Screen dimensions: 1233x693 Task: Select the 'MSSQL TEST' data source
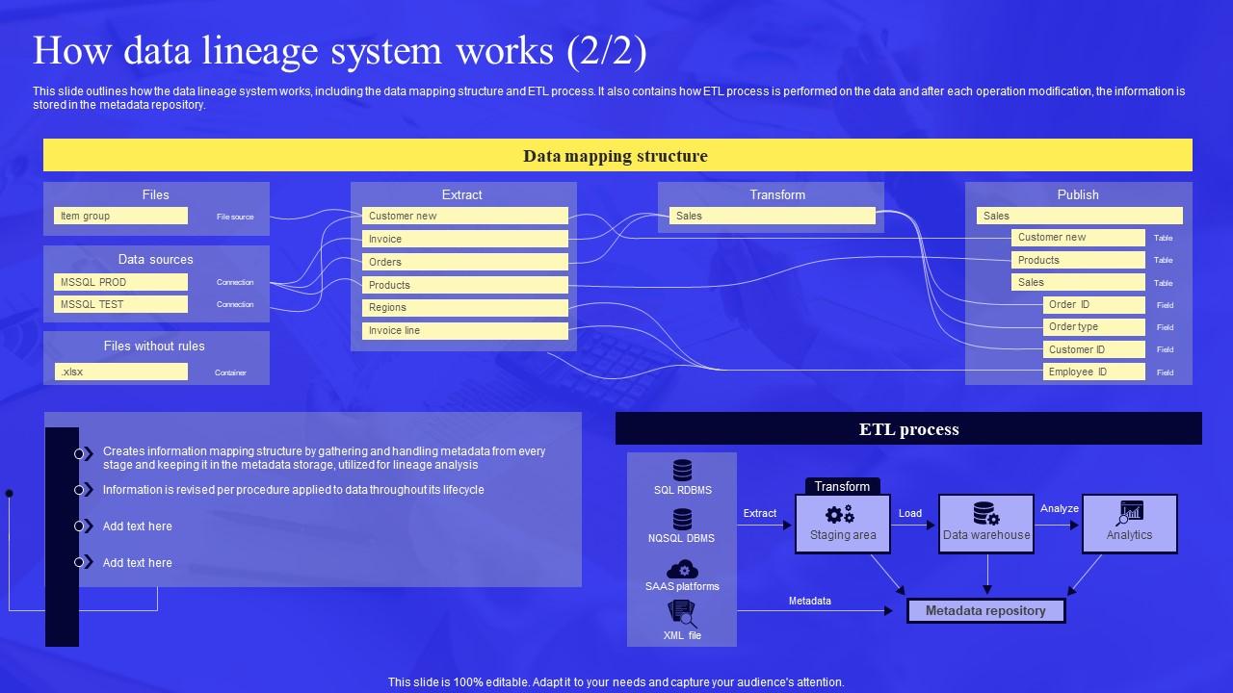pyautogui.click(x=120, y=304)
